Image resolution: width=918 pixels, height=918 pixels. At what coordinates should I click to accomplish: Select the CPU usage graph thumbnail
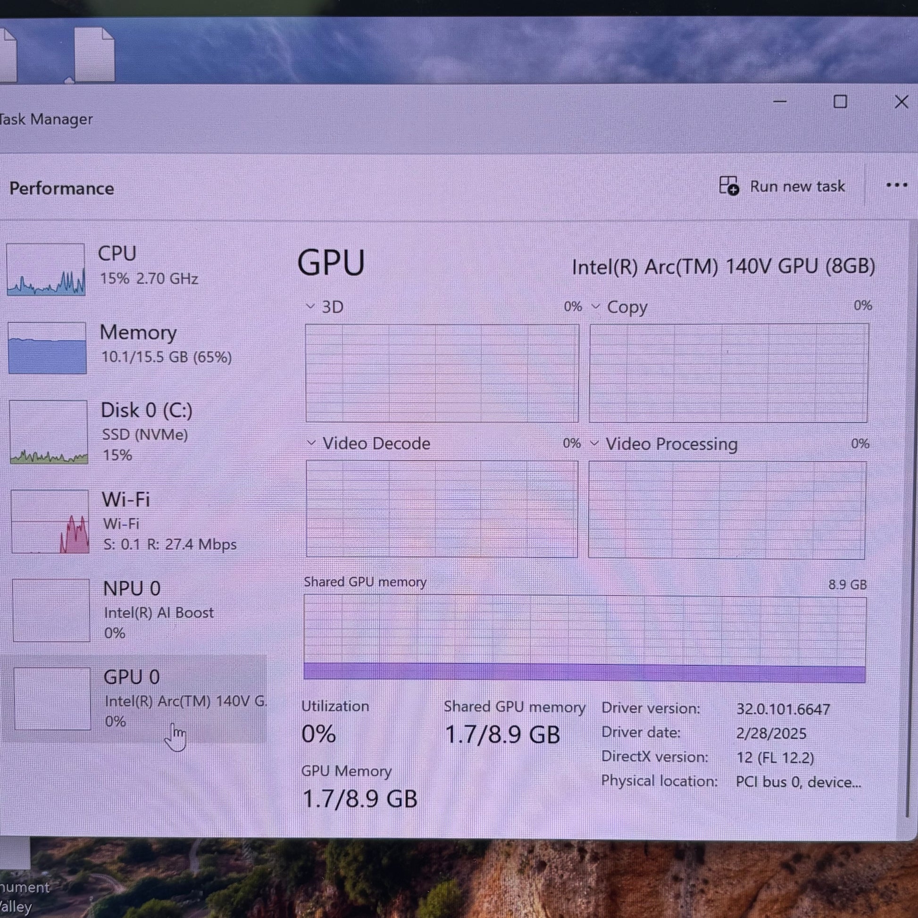coord(46,269)
